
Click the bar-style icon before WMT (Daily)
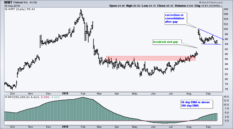point(6,9)
